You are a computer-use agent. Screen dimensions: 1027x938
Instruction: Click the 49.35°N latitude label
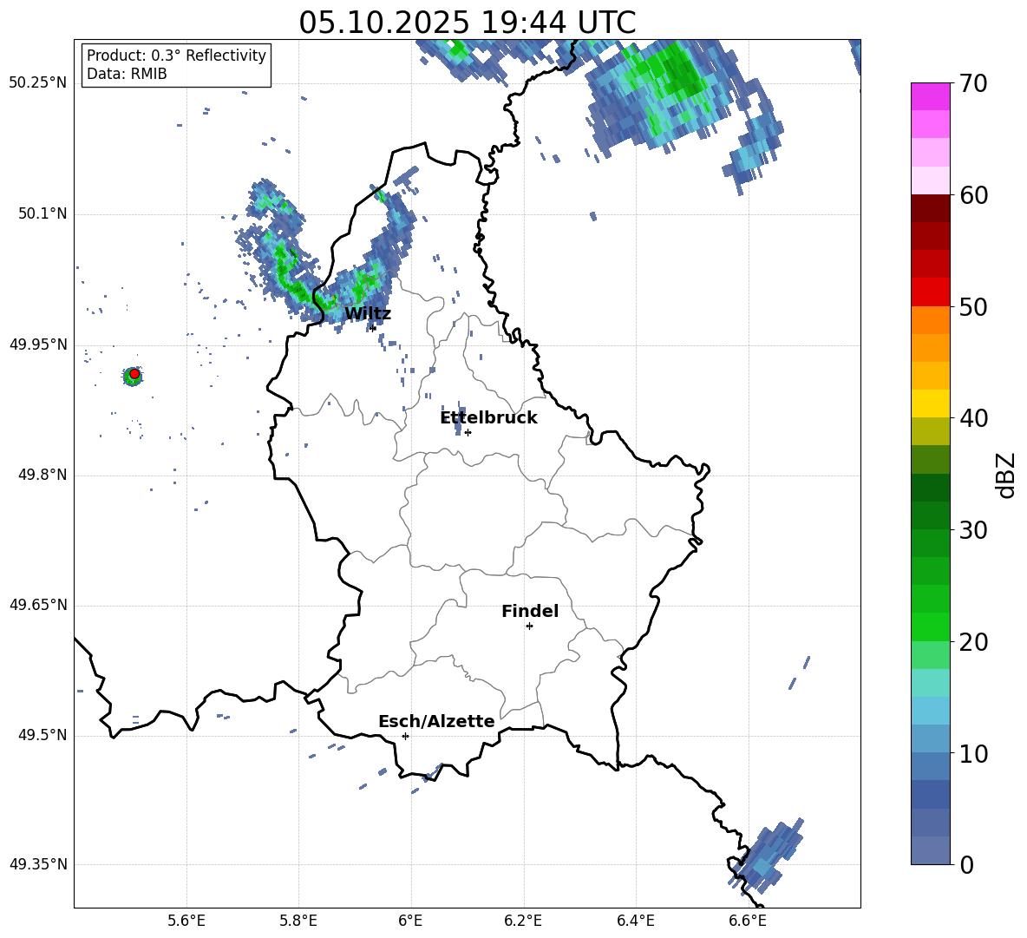38,864
